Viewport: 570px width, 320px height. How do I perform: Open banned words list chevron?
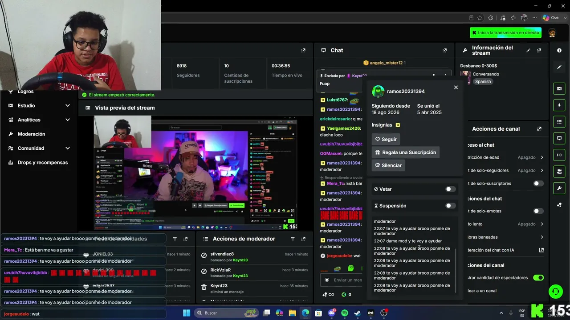(x=542, y=237)
